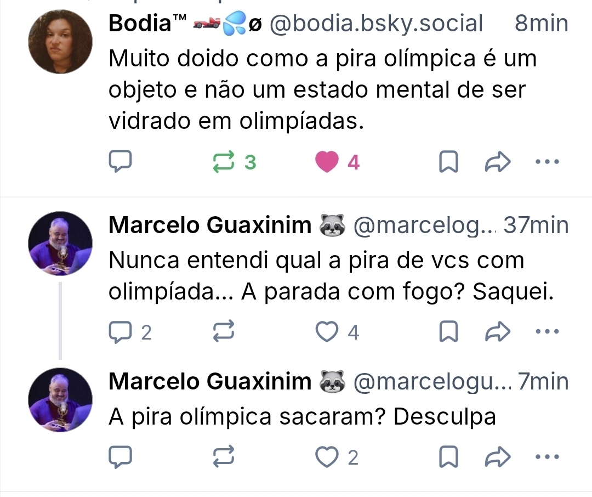Open @bodia.bsky.social handle link
Screen dimensions: 592x497
point(377,24)
